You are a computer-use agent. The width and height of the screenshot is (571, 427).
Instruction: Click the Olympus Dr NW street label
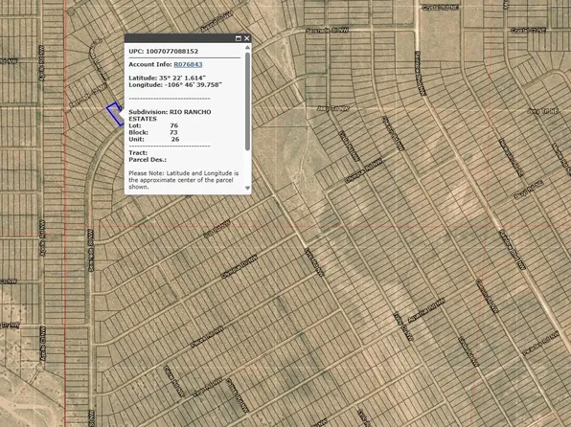click(240, 266)
